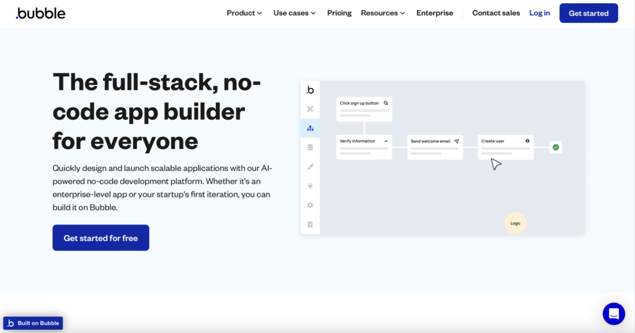Click the Log in link

(540, 13)
